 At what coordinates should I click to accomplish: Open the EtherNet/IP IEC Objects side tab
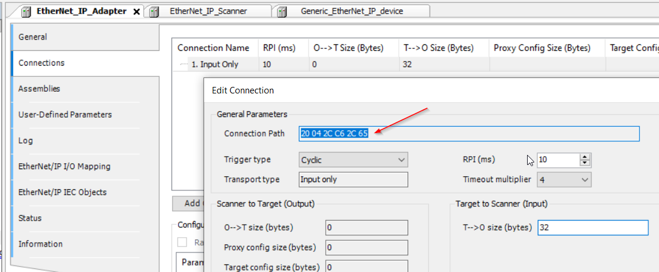(85, 192)
